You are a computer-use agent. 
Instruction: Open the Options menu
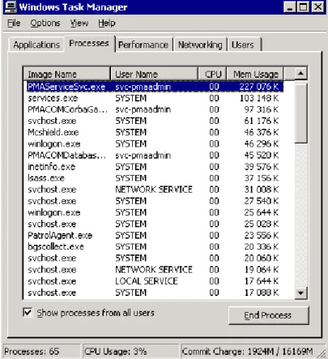tap(45, 24)
